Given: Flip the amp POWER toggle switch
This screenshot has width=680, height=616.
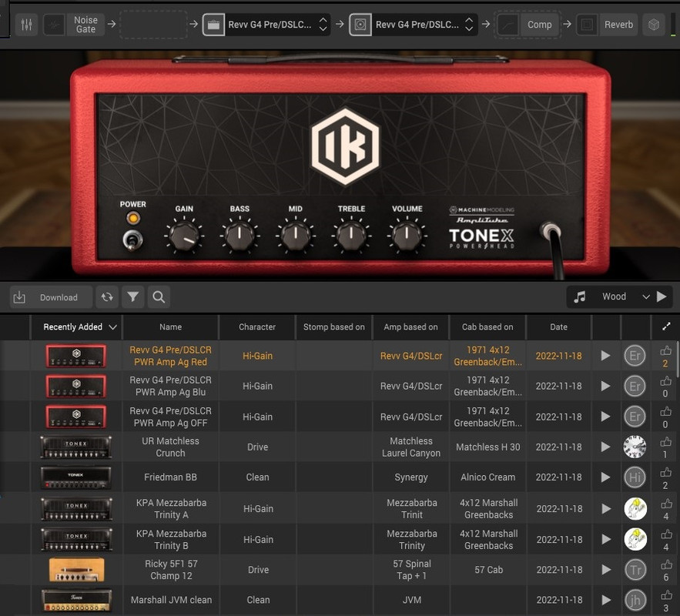Looking at the screenshot, I should coord(132,239).
